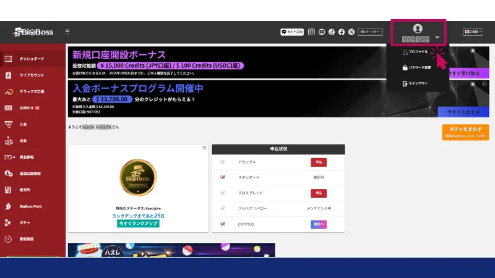The height and width of the screenshot is (278, 495).
Task: Click the BigBoss Executive status badge
Action: point(138,177)
